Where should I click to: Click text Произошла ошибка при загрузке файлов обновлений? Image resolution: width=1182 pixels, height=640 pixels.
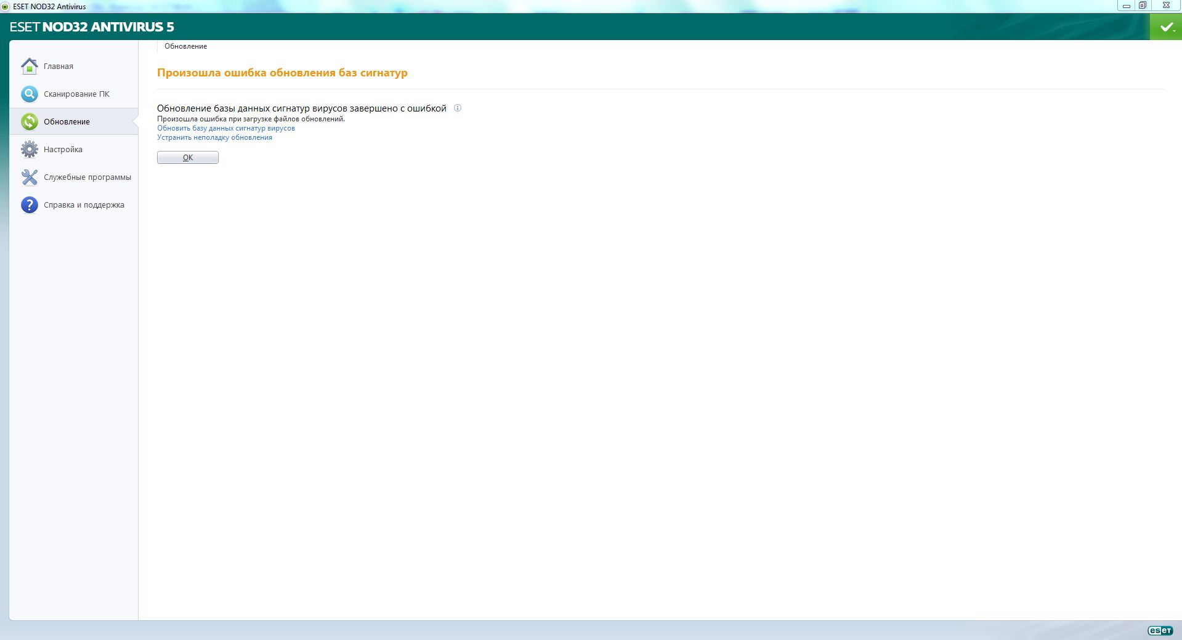tap(251, 119)
